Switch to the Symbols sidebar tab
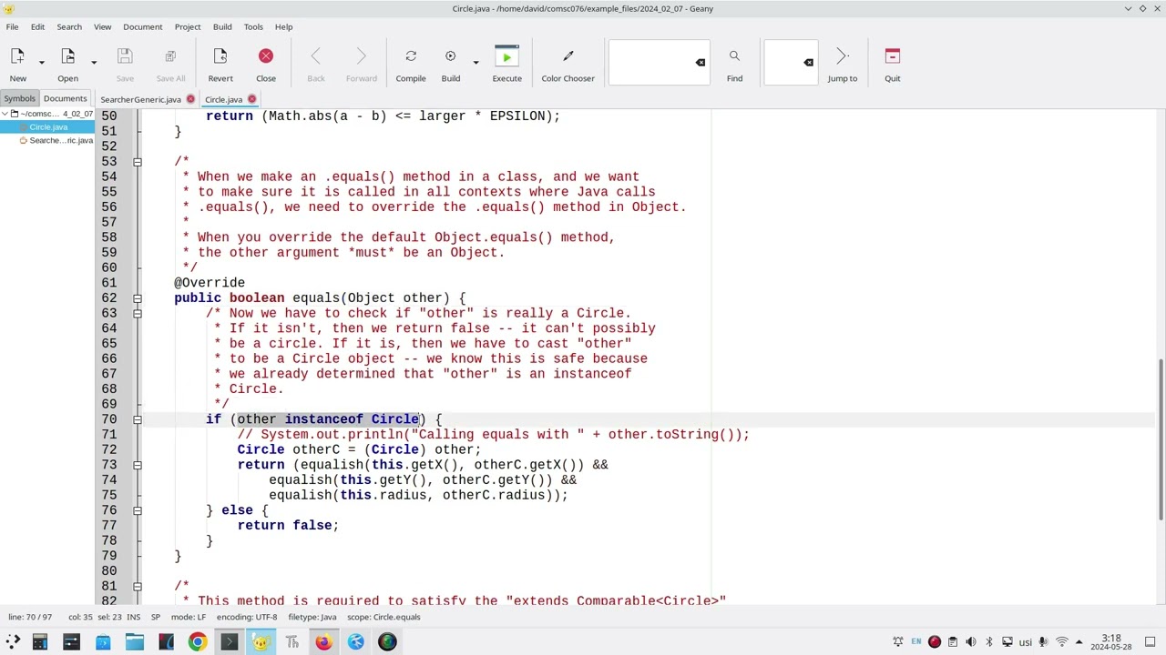Viewport: 1166px width, 655px height. click(19, 98)
